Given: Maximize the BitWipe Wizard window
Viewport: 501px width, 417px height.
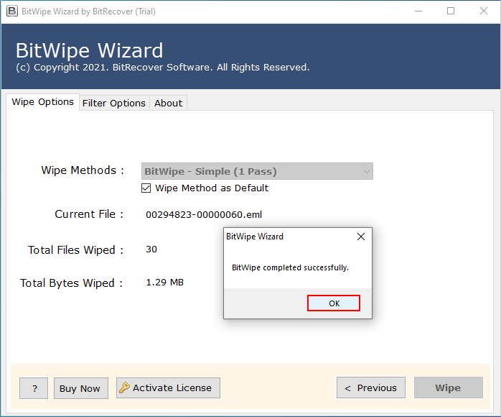Looking at the screenshot, I should tap(451, 12).
